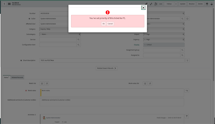Click into Additional comments text area

(x=112, y=102)
